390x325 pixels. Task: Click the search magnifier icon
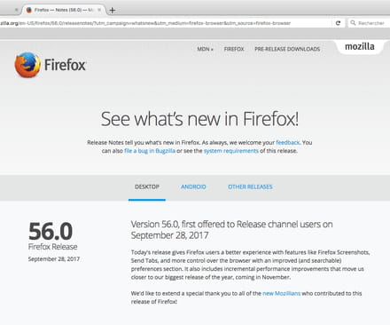(353, 23)
